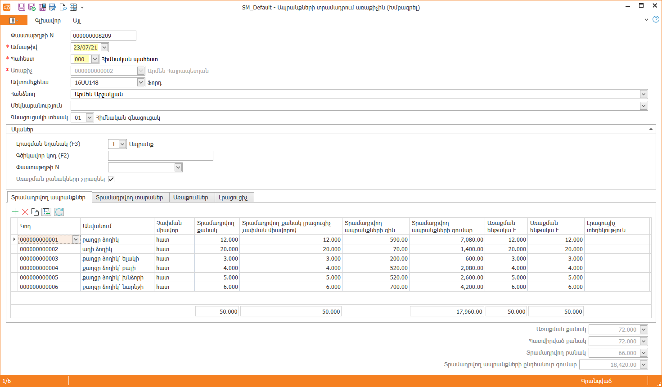The width and height of the screenshot is (662, 387).
Task: Click the Գծիկավոր կոդ (F2) input field
Action: (160, 156)
